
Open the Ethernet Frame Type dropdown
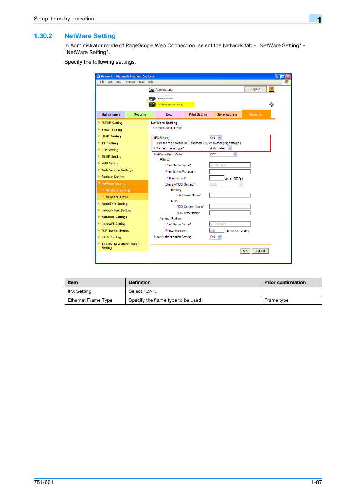tap(230, 148)
